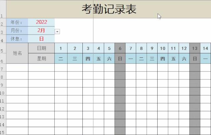Select the weekday cell under date 1
The height and width of the screenshot is (135, 211).
point(61,58)
